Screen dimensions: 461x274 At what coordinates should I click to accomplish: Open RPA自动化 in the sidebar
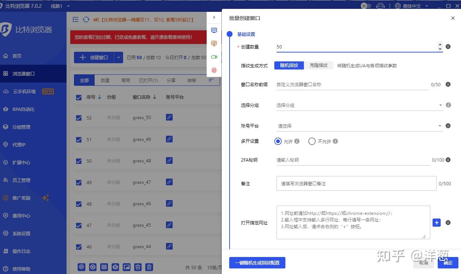(x=33, y=109)
